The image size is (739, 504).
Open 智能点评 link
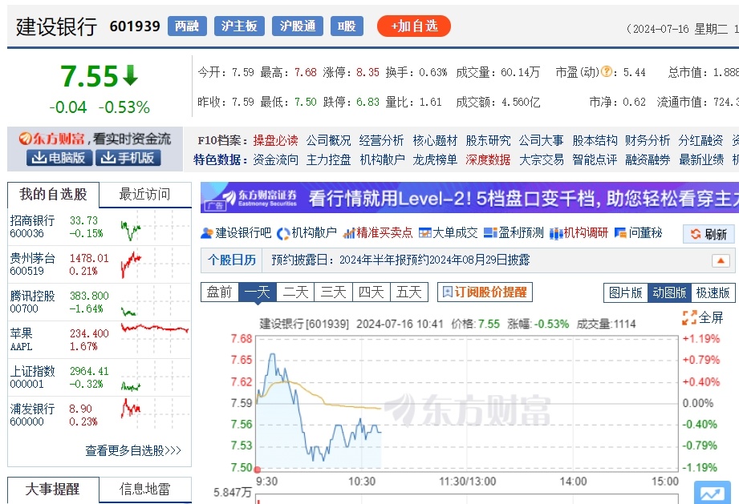coord(595,159)
